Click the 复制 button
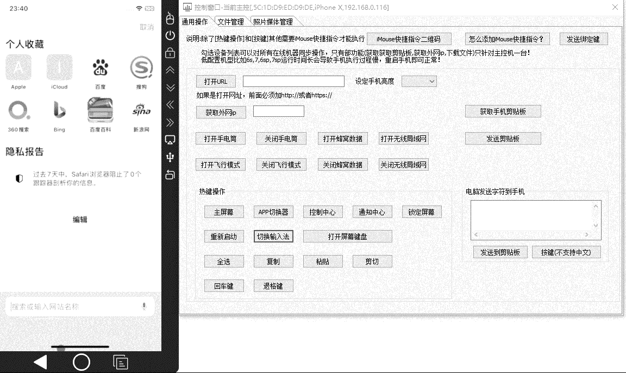The height and width of the screenshot is (373, 626). click(x=273, y=262)
